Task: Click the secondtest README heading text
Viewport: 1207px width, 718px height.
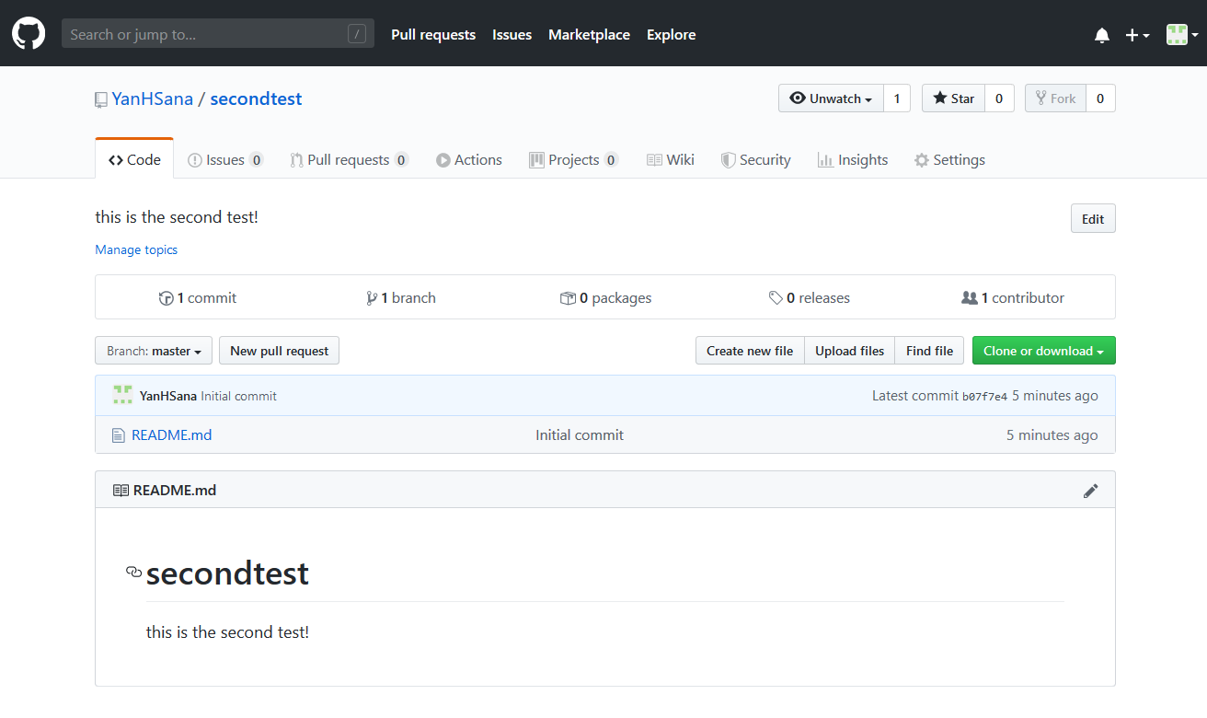Action: [x=227, y=573]
